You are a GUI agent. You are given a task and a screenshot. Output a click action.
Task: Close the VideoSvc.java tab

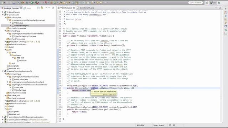(74, 8)
